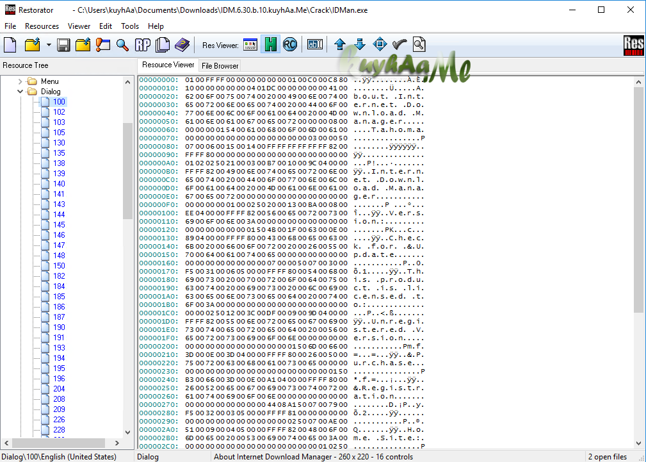Click the grey check mark commit icon
The image size is (646, 462).
pos(400,45)
